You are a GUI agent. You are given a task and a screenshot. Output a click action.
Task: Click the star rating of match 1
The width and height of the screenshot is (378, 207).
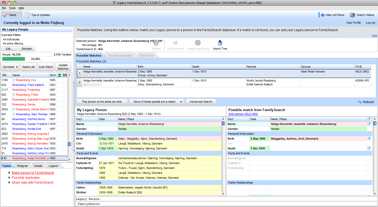[x=92, y=75]
